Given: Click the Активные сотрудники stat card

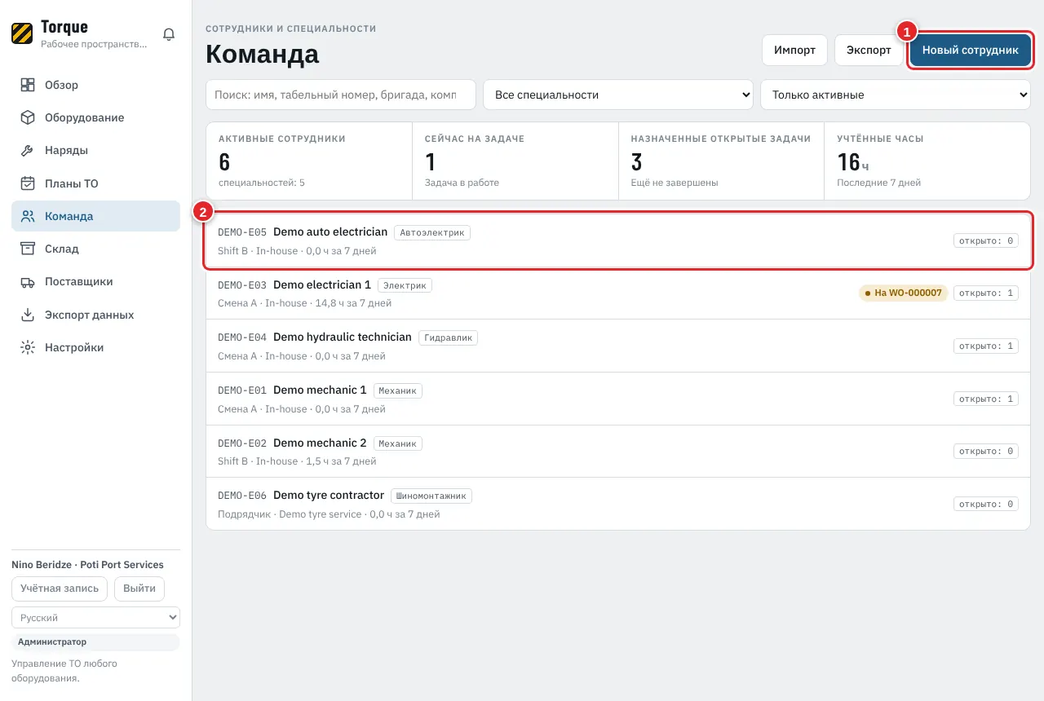Looking at the screenshot, I should pos(309,161).
